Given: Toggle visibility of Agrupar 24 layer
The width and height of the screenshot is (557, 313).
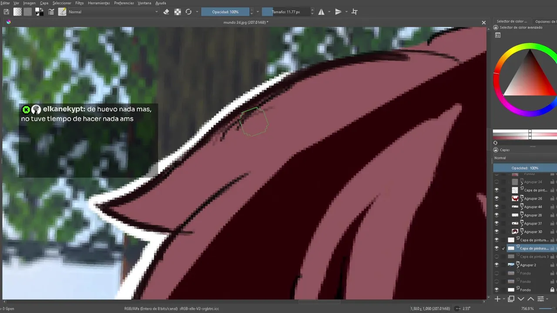Looking at the screenshot, I should tap(497, 182).
